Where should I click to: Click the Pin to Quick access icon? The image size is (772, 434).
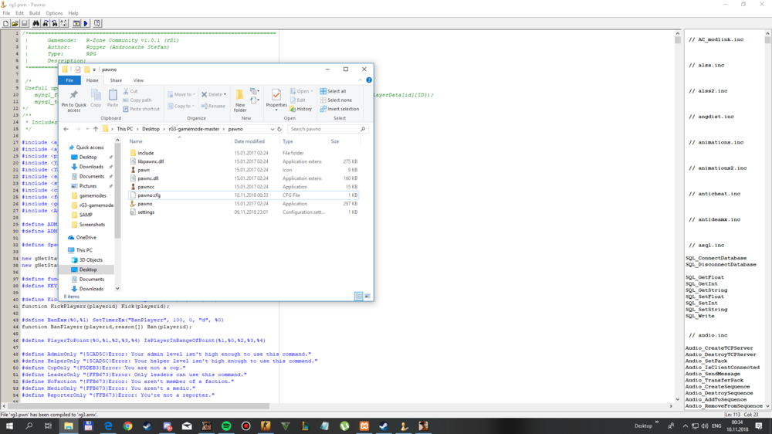pos(74,100)
